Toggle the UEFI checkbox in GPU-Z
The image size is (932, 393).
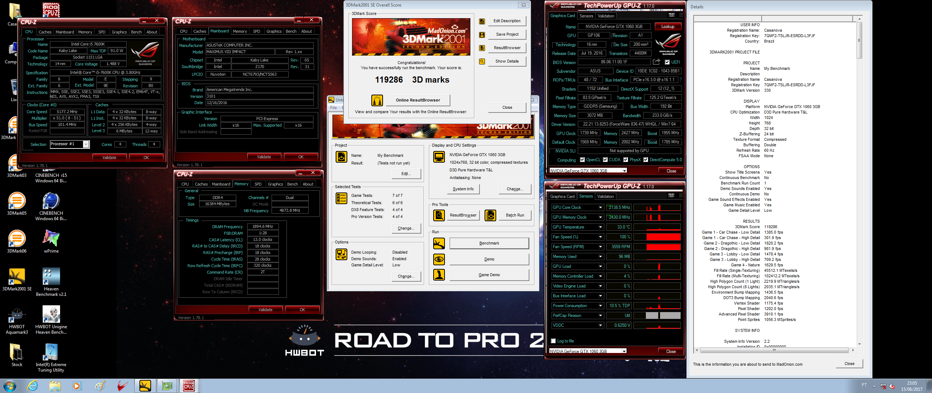(x=667, y=62)
